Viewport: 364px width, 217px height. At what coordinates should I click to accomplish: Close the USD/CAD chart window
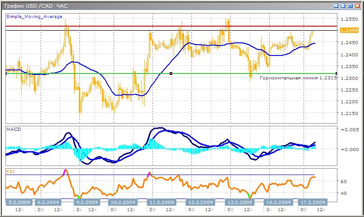point(358,6)
